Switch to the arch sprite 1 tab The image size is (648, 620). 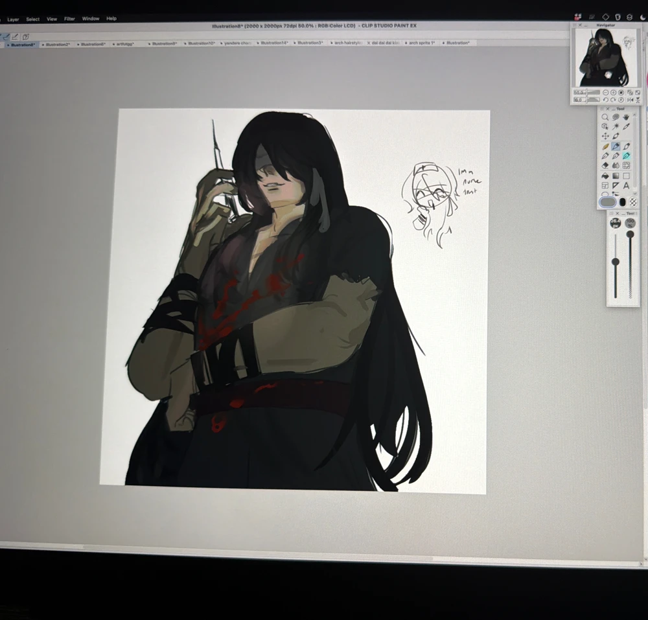coord(421,43)
